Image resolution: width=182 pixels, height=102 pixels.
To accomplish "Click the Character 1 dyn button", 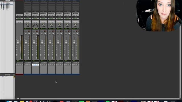I will (27, 63).
